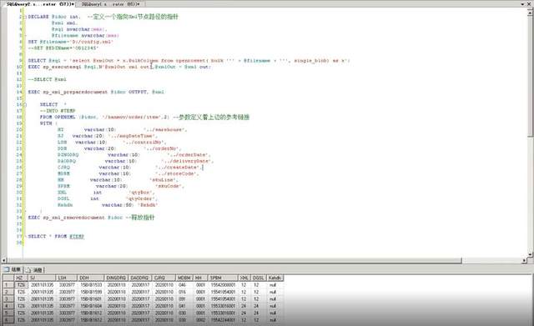Click the line "SET @filename='D:/config.xml'"

point(70,42)
